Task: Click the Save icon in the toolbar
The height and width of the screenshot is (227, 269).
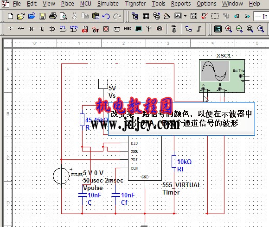Action: pos(42,16)
